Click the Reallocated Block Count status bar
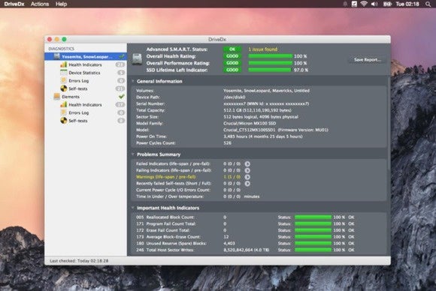 click(313, 217)
